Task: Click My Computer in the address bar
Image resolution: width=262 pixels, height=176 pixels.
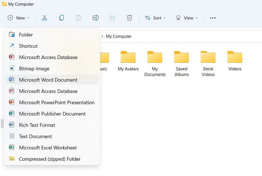Action: point(119,36)
